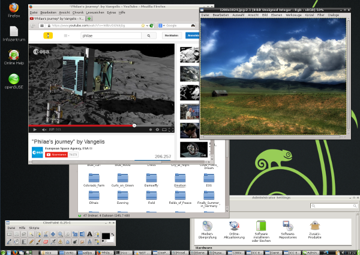
Task: Open the Online Help desktop icon
Action: [14, 57]
